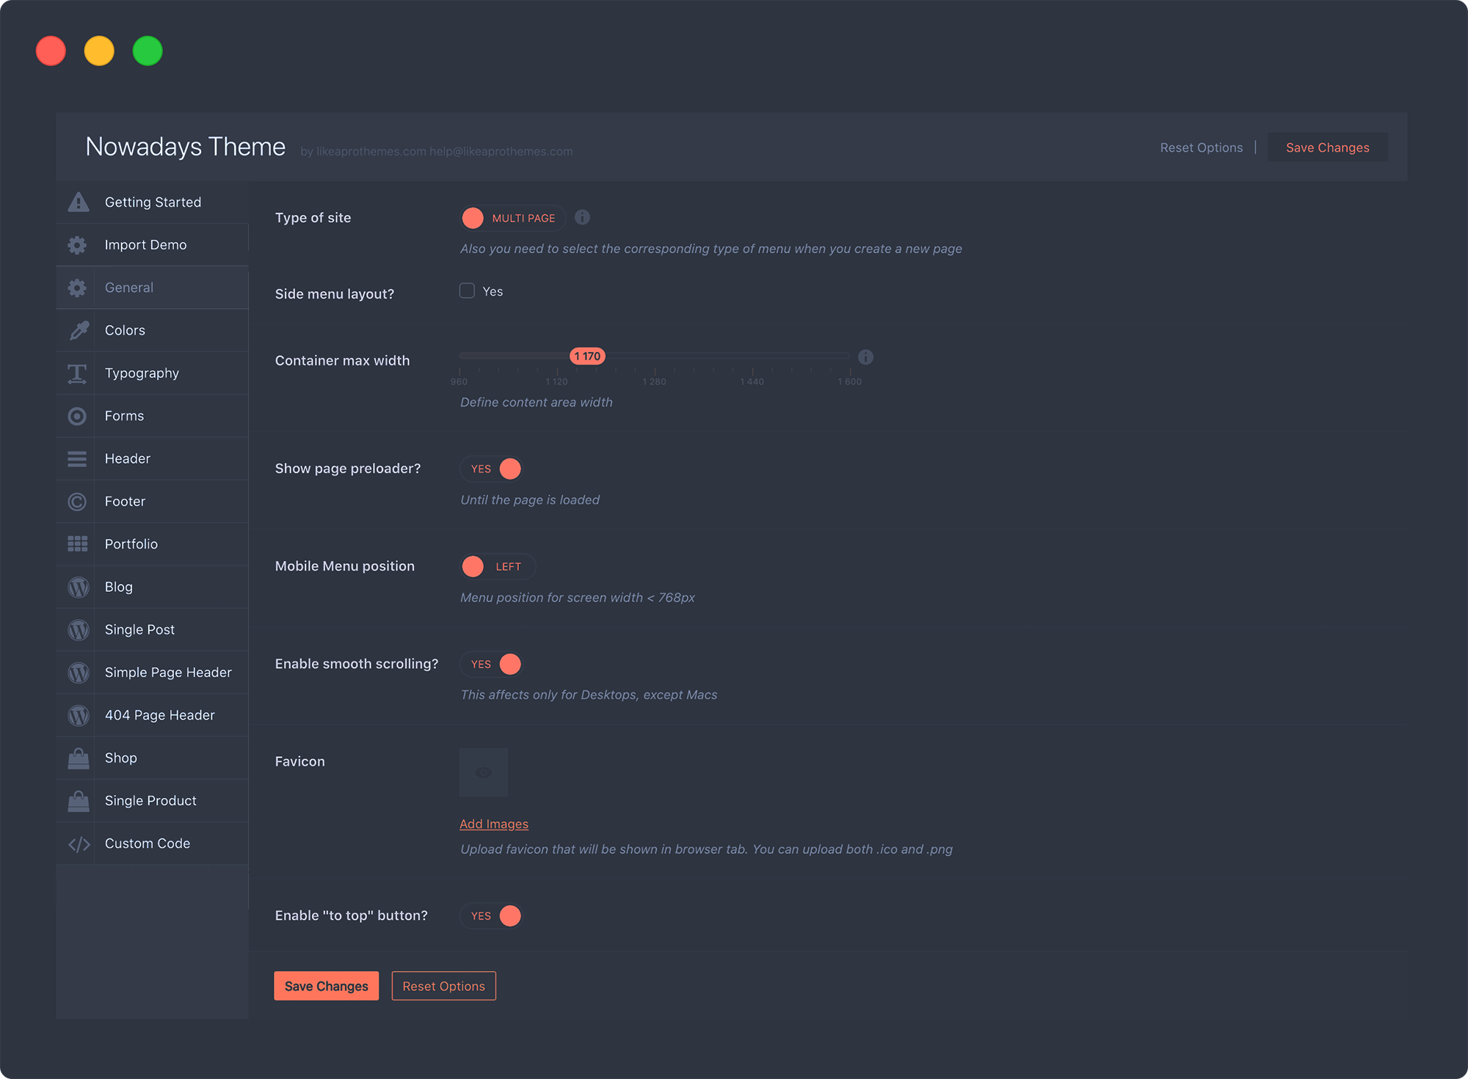Open the Single Post section
The height and width of the screenshot is (1079, 1468).
[139, 630]
